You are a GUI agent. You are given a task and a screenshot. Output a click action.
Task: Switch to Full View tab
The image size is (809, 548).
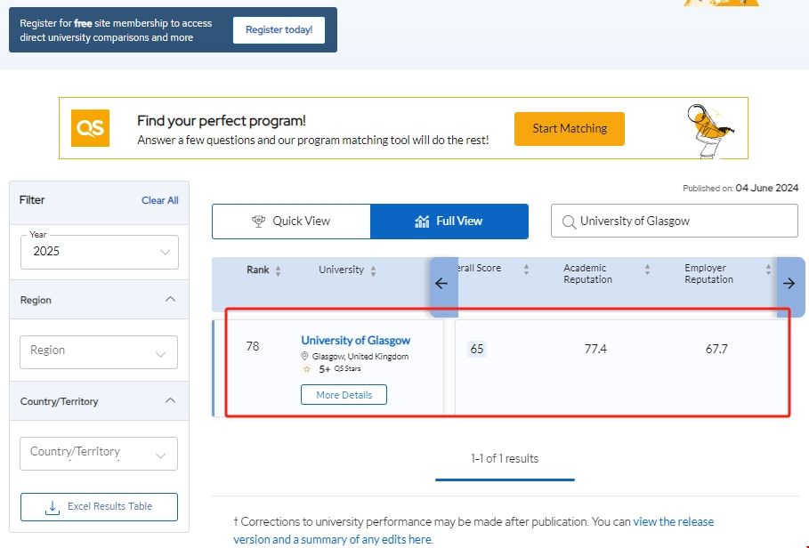point(449,222)
